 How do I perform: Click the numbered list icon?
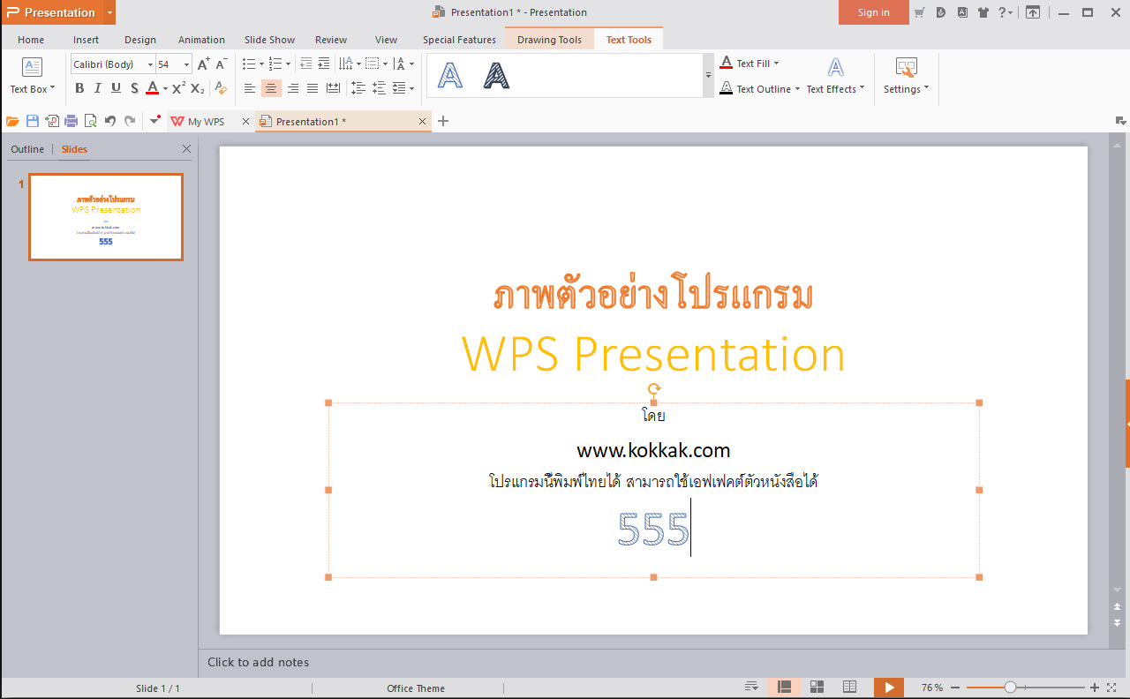click(275, 64)
